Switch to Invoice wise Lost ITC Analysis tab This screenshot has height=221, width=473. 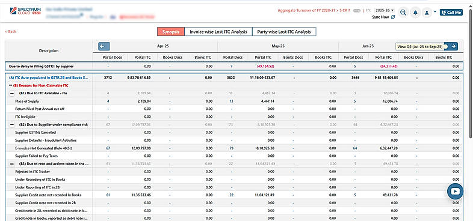(x=218, y=32)
